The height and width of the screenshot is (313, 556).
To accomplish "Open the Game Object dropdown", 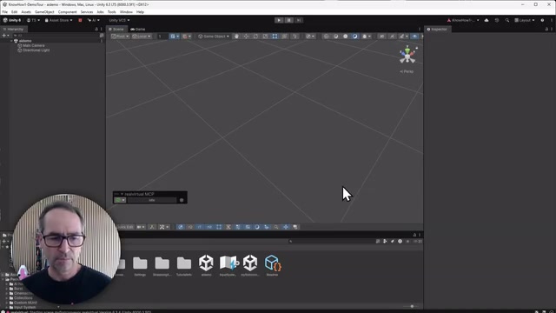I will click(x=214, y=37).
